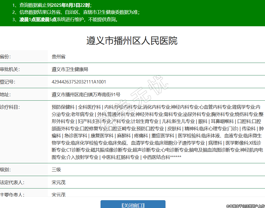Click the 审批机关 row label
The width and height of the screenshot is (265, 208).
10,69
